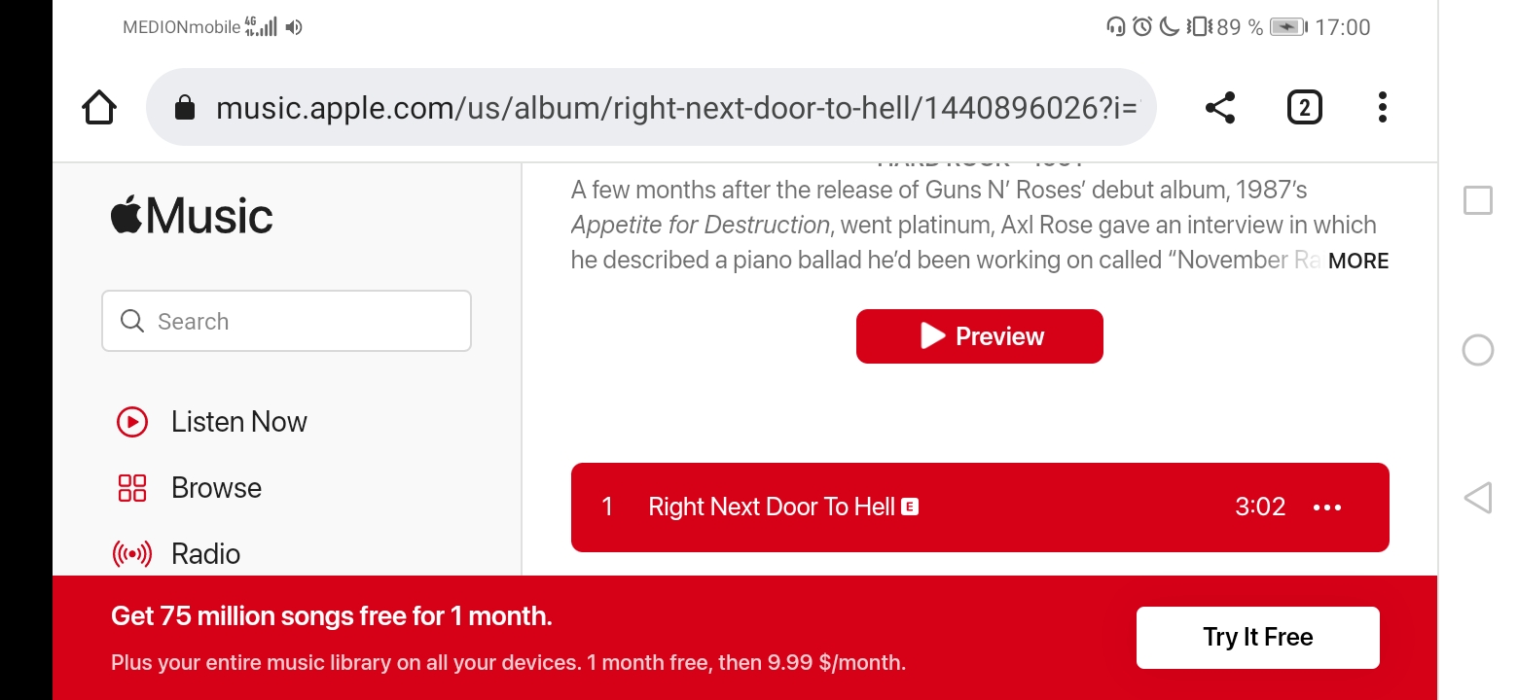Tap the Android recent apps square
Viewport: 1518px width, 700px height.
point(1477,200)
